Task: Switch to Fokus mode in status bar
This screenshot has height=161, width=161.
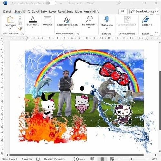Action: (79, 159)
